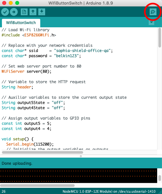
Task: Click the 'Set web server port number' comment
Action: tap(42, 66)
